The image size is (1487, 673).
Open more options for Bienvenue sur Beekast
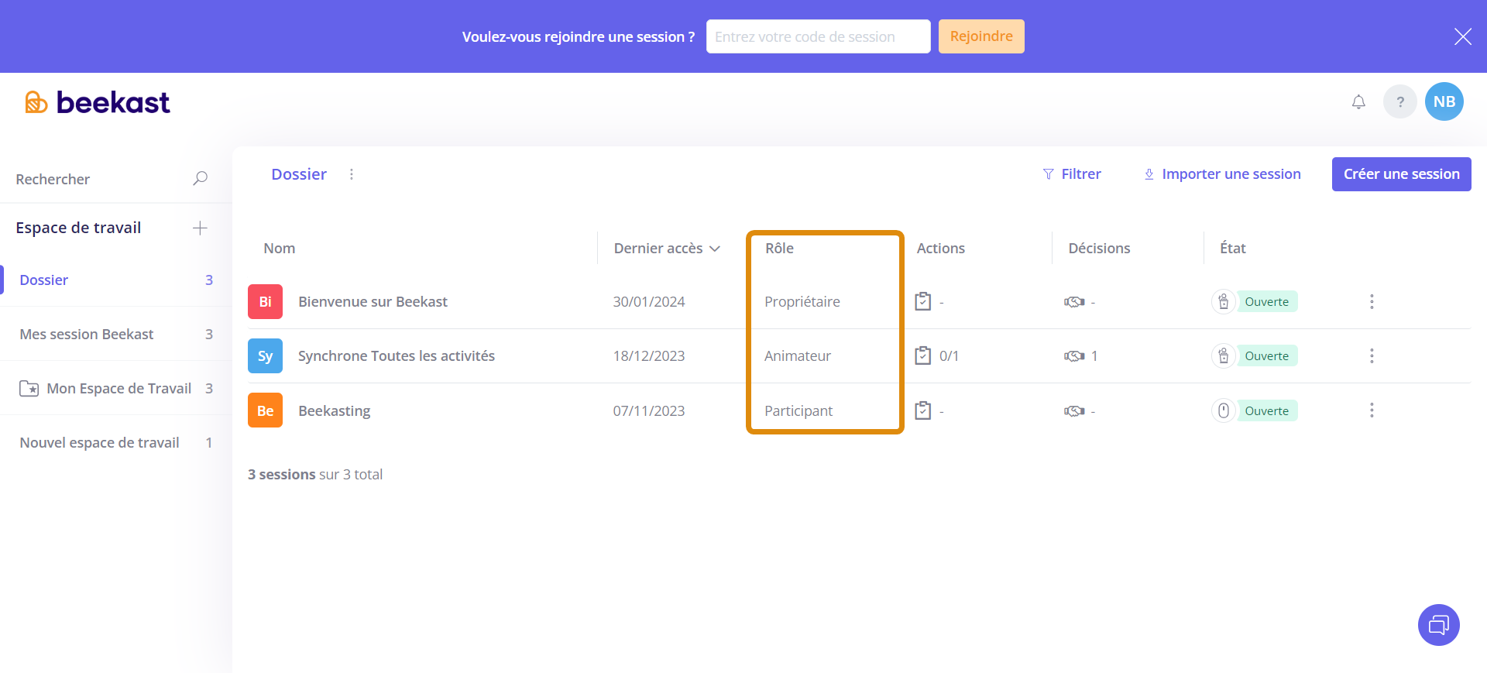tap(1372, 301)
